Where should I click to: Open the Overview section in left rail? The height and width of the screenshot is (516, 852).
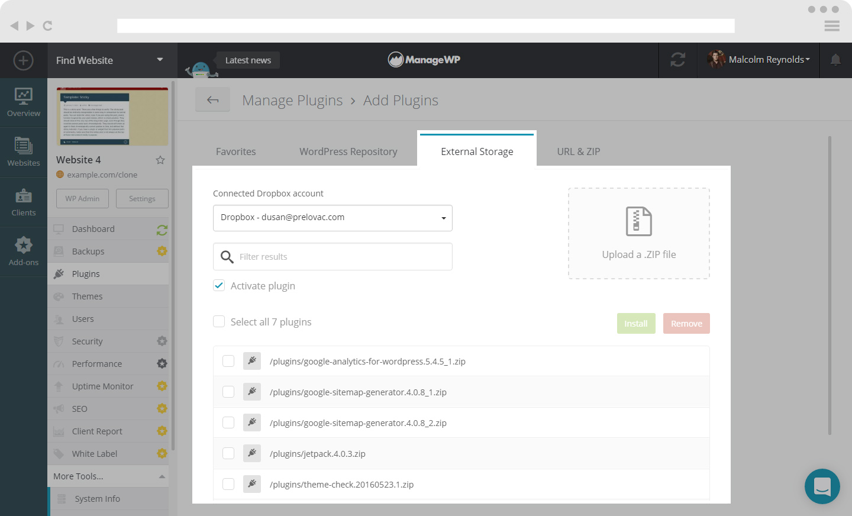pos(24,103)
